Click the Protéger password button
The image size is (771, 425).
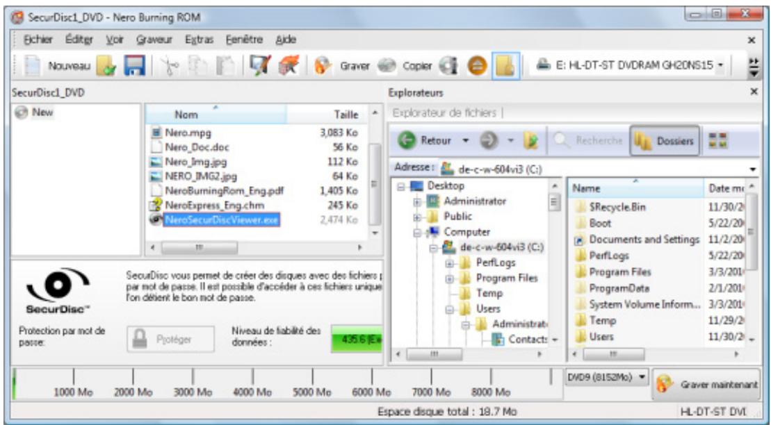(170, 339)
